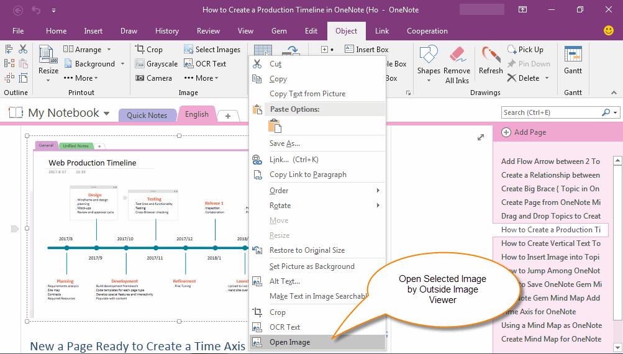Click the Add Page button
This screenshot has height=354, width=623.
point(524,132)
